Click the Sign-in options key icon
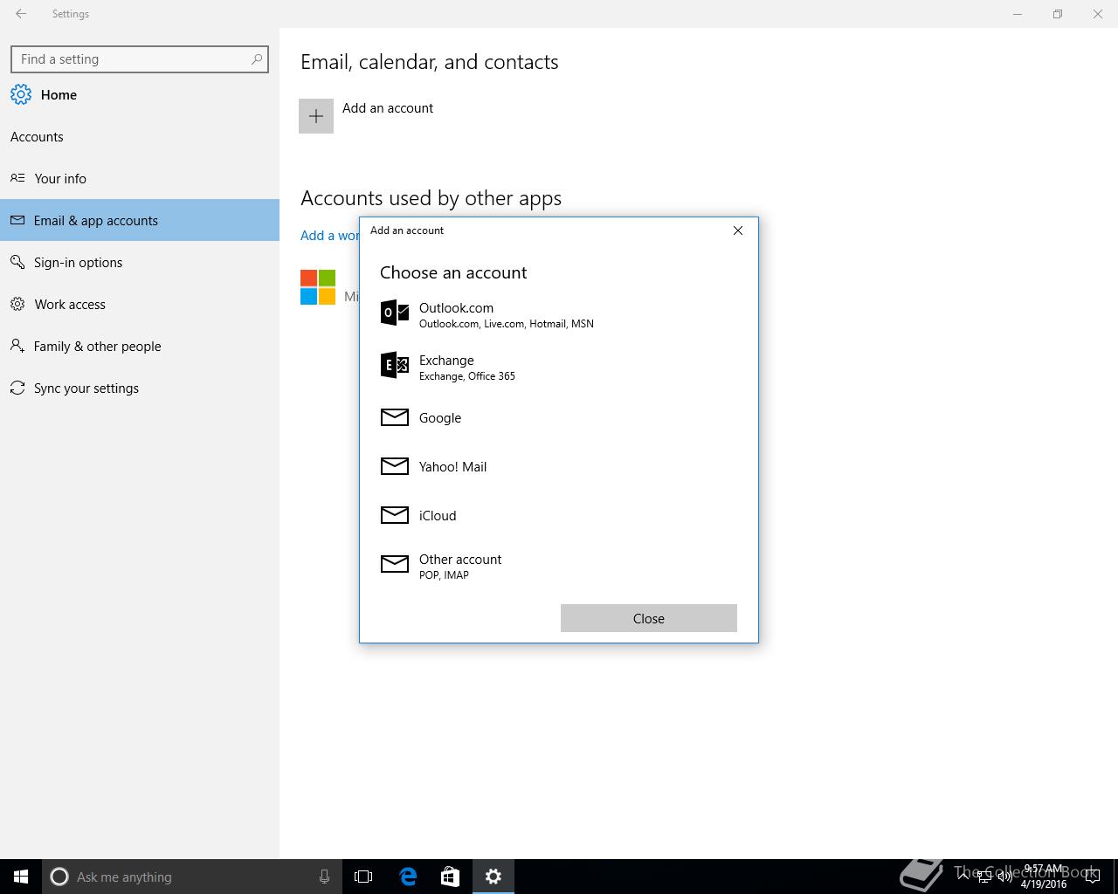 17,262
